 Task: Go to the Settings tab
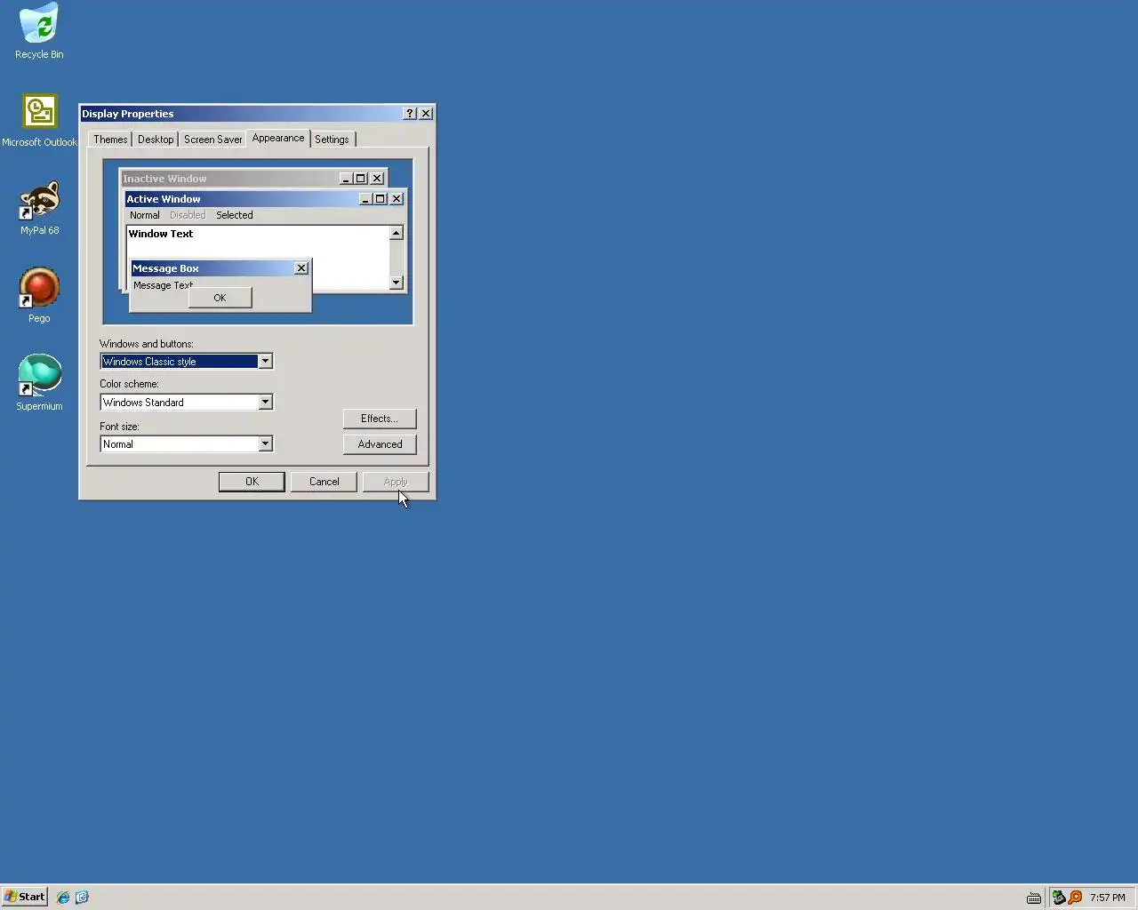(332, 140)
